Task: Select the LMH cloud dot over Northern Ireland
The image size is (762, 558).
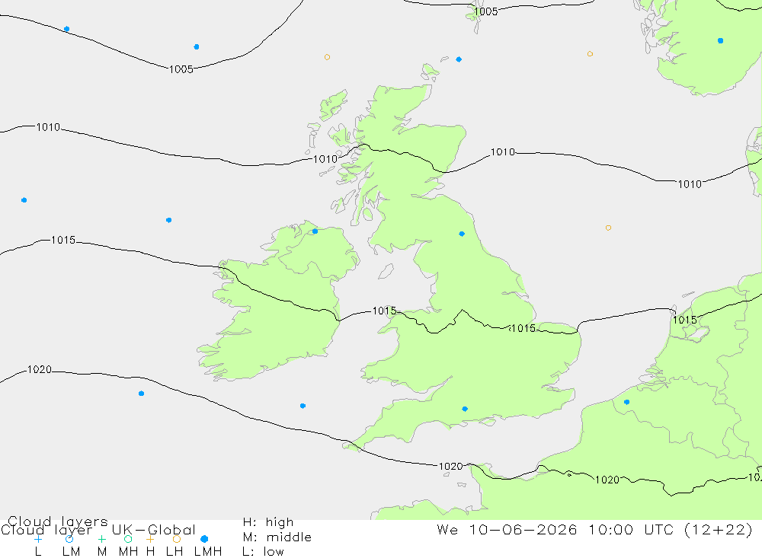Action: pos(315,231)
